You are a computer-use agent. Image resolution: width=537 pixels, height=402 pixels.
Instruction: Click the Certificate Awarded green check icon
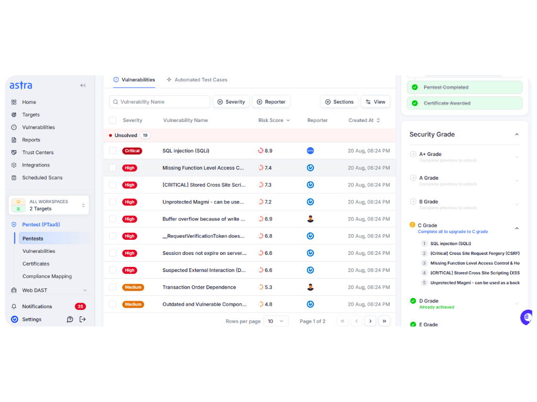(x=415, y=103)
